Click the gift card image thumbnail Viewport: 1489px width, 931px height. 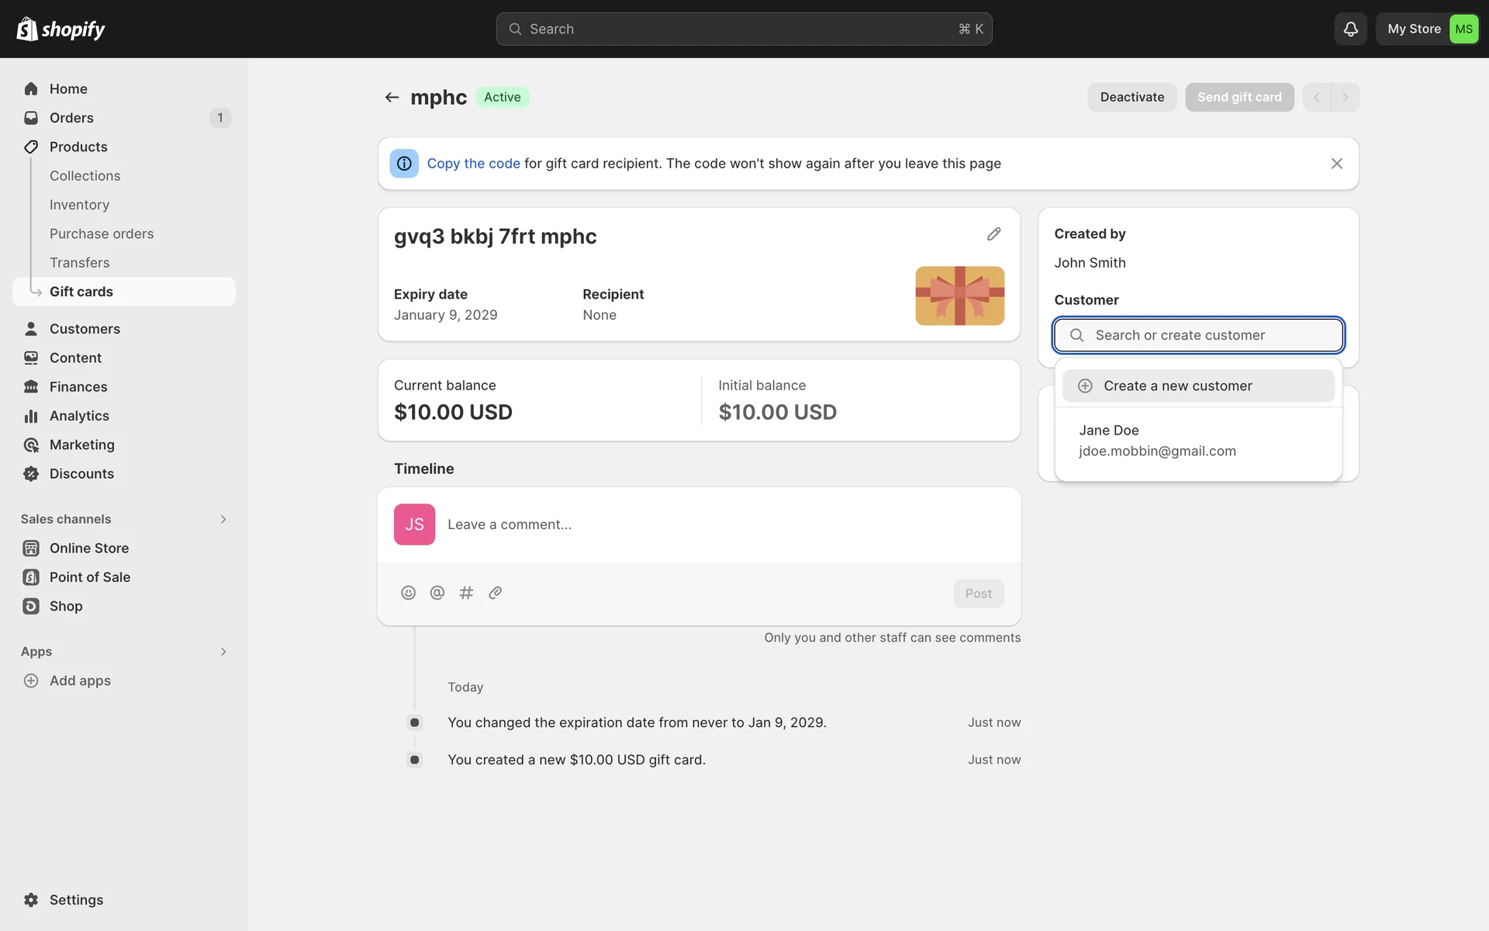point(959,296)
